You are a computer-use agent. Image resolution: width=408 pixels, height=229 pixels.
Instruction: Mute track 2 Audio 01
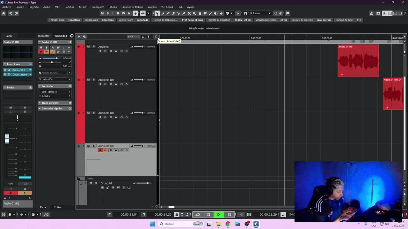pyautogui.click(x=89, y=47)
